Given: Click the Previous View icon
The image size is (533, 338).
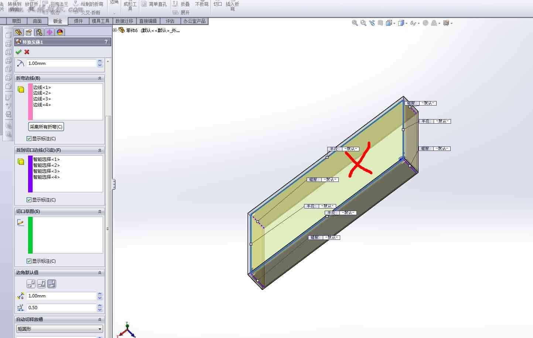Looking at the screenshot, I should (372, 23).
